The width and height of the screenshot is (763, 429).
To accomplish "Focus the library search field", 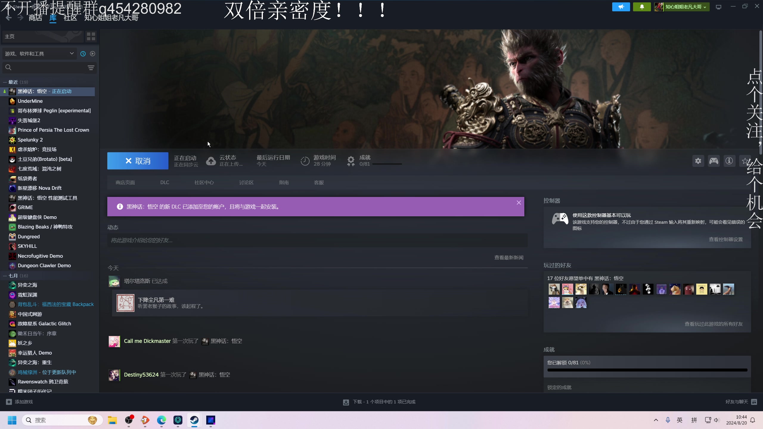I will pyautogui.click(x=49, y=68).
